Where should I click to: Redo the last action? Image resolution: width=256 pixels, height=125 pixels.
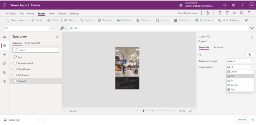tap(227, 13)
